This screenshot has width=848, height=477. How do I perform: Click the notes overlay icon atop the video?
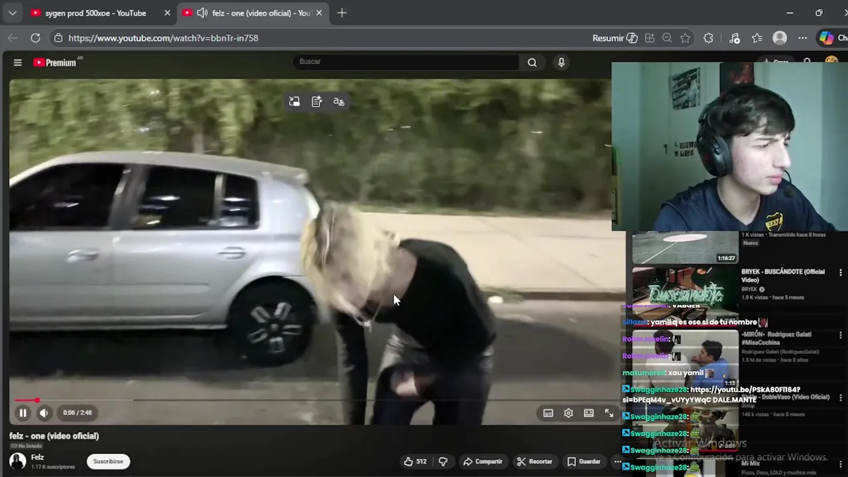317,101
